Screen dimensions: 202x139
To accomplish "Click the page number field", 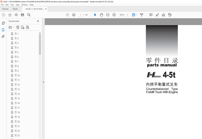I will point(80,15).
